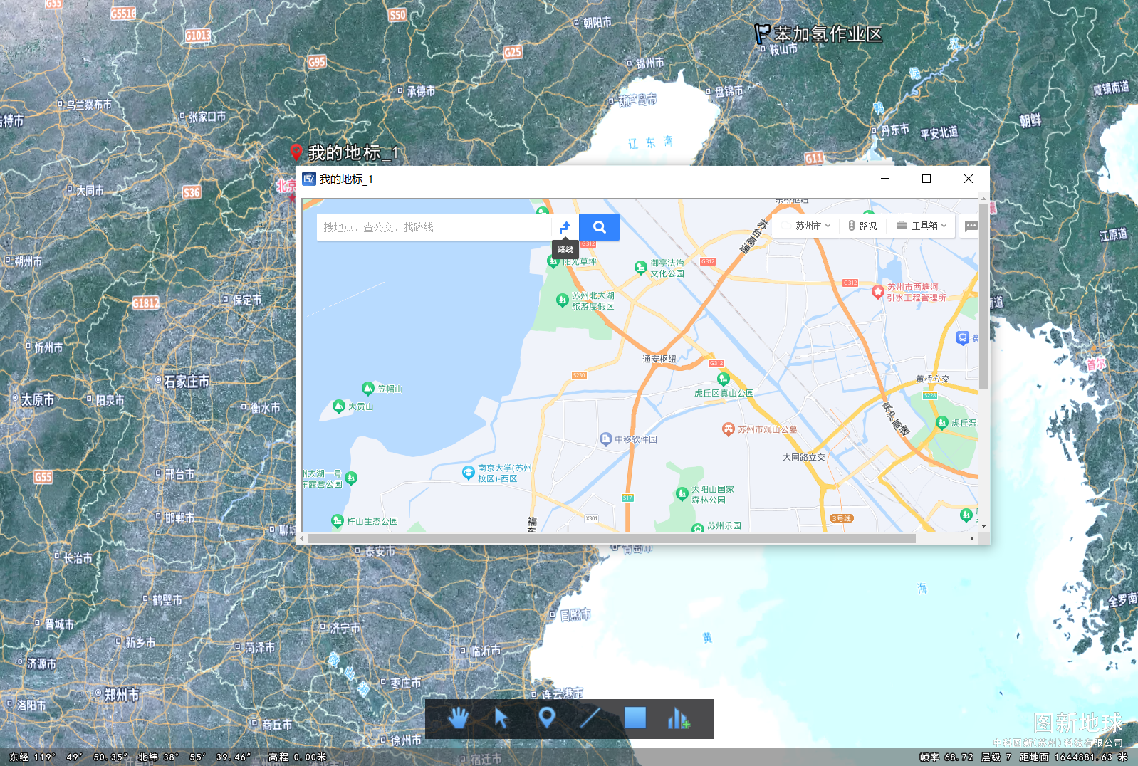Click the 层级 7 status entry
This screenshot has height=766, width=1138.
click(x=996, y=757)
